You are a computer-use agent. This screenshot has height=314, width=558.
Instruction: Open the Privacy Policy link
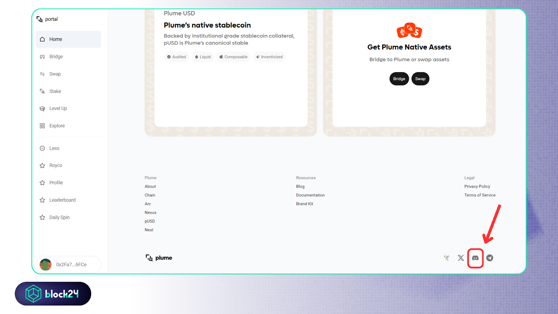point(477,186)
